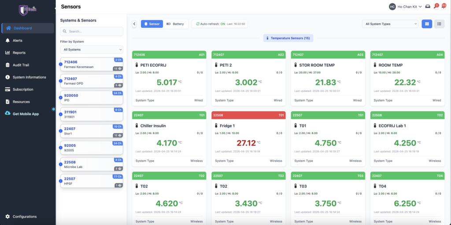451x225 pixels.
Task: Click the Audit Trail printer icon
Action: point(7,65)
